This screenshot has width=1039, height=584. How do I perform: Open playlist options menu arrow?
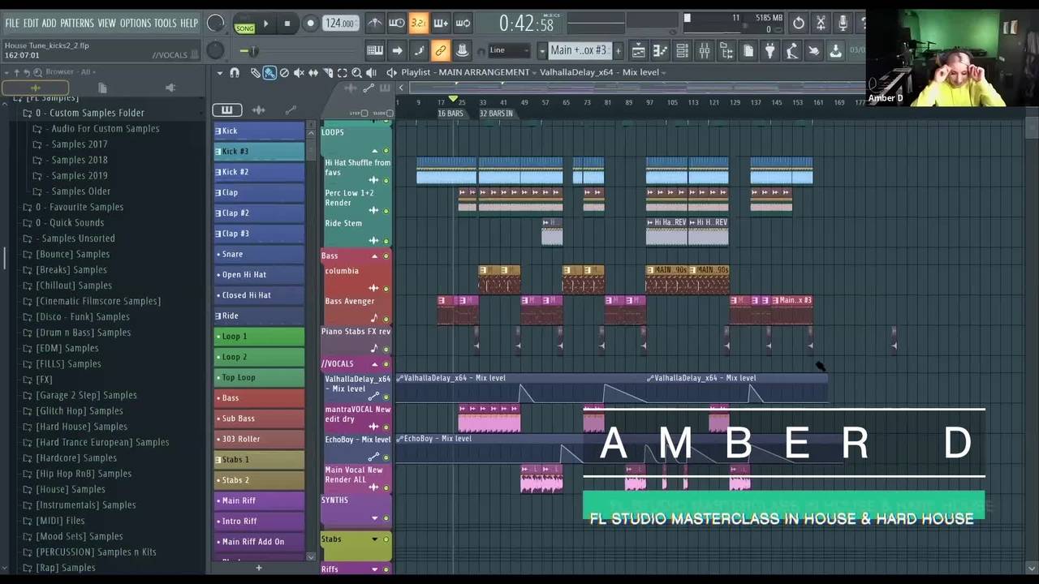[x=219, y=73]
